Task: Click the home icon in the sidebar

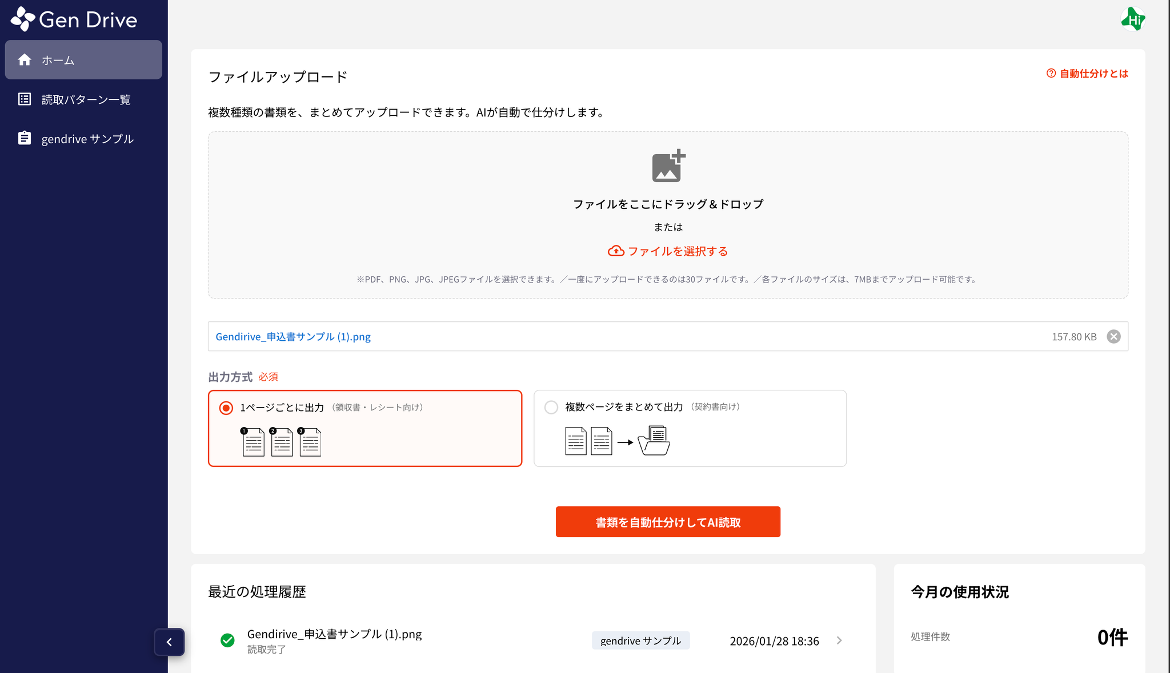Action: (25, 60)
